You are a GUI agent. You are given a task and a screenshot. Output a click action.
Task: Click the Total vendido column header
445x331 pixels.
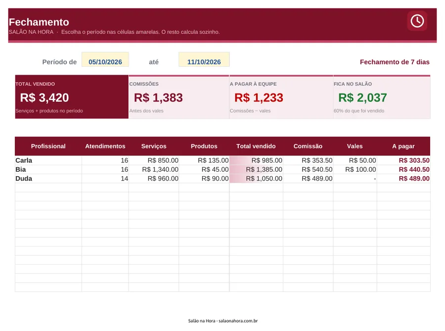click(256, 146)
